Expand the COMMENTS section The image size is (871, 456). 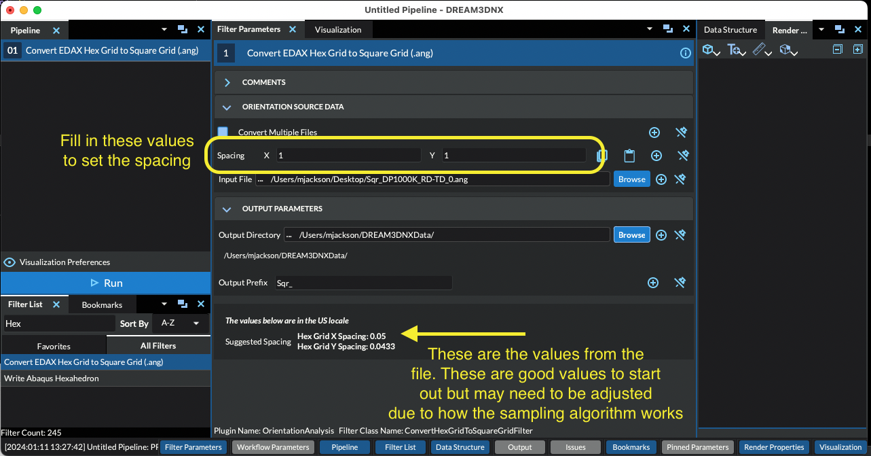click(x=227, y=82)
